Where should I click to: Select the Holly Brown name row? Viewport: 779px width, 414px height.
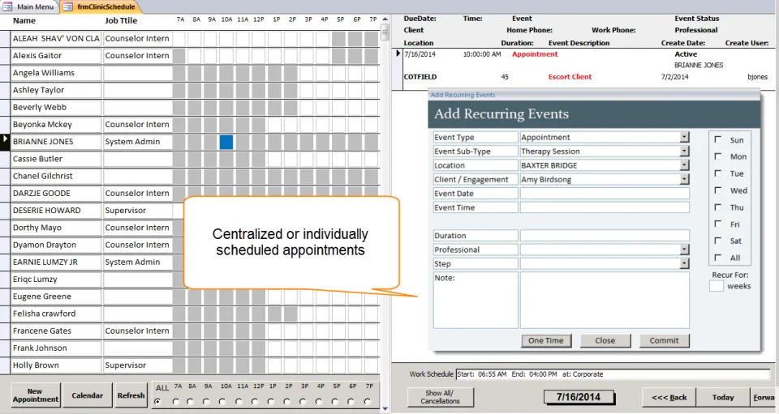[x=56, y=365]
